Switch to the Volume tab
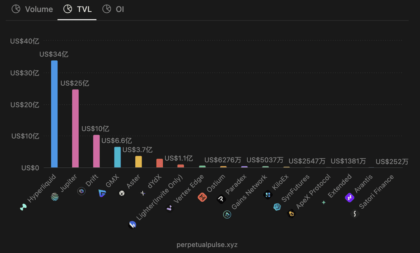This screenshot has width=420, height=253. [32, 9]
